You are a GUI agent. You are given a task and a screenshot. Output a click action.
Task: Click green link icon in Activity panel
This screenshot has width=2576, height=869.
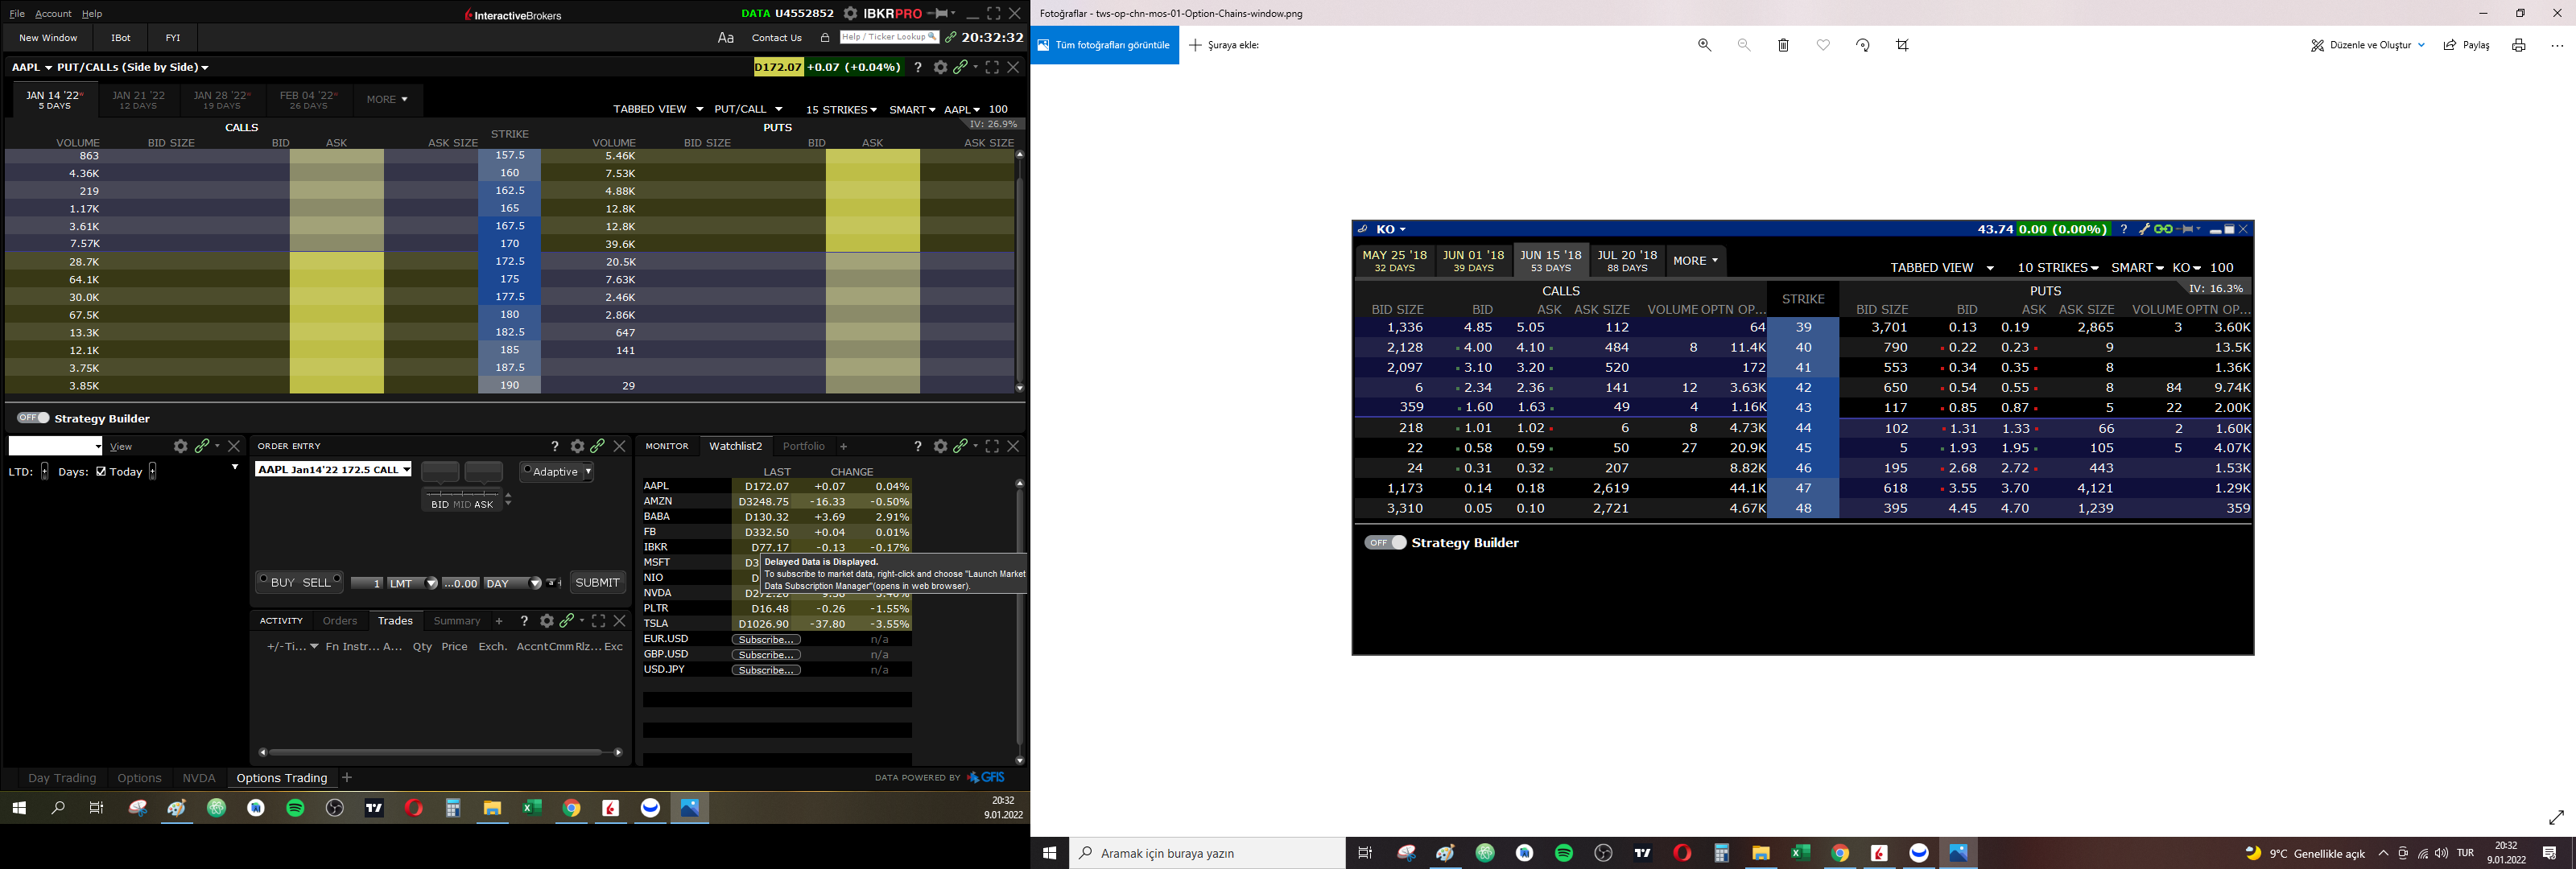[x=567, y=621]
